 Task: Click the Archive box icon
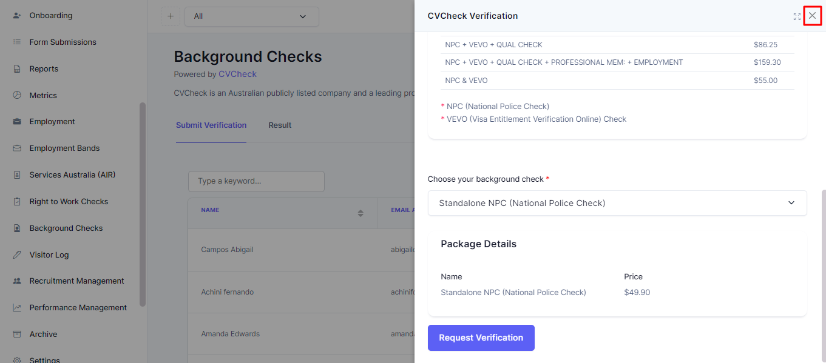[17, 334]
